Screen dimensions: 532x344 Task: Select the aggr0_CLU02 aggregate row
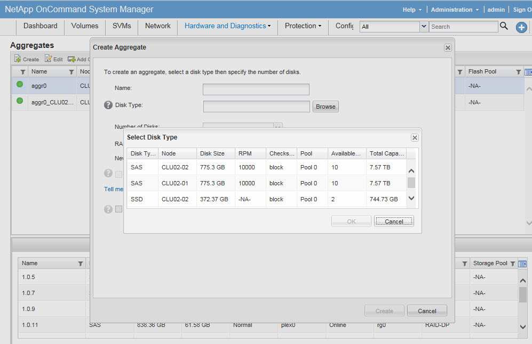pos(51,102)
